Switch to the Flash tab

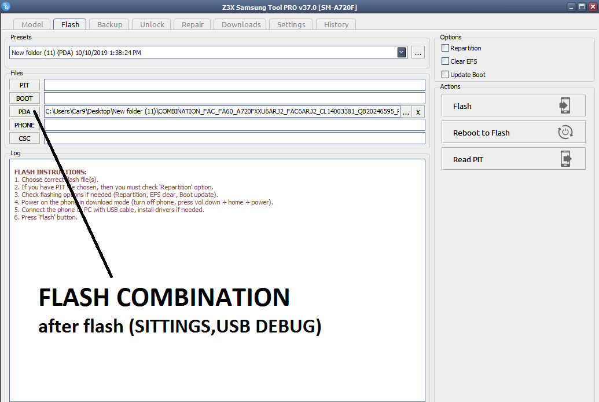(x=70, y=24)
